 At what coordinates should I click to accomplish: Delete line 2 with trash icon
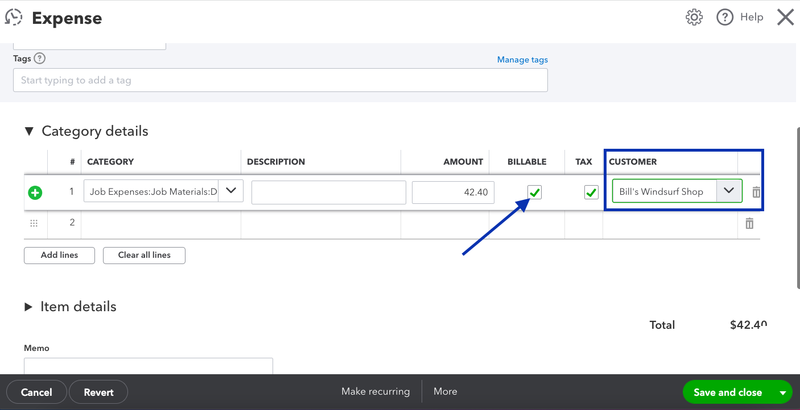point(749,223)
